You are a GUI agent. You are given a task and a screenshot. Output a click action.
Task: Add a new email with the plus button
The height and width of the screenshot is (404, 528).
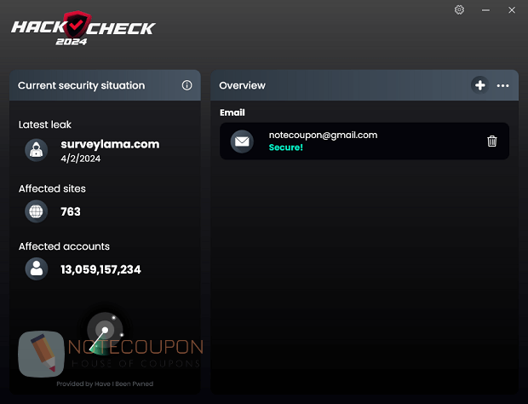[479, 85]
